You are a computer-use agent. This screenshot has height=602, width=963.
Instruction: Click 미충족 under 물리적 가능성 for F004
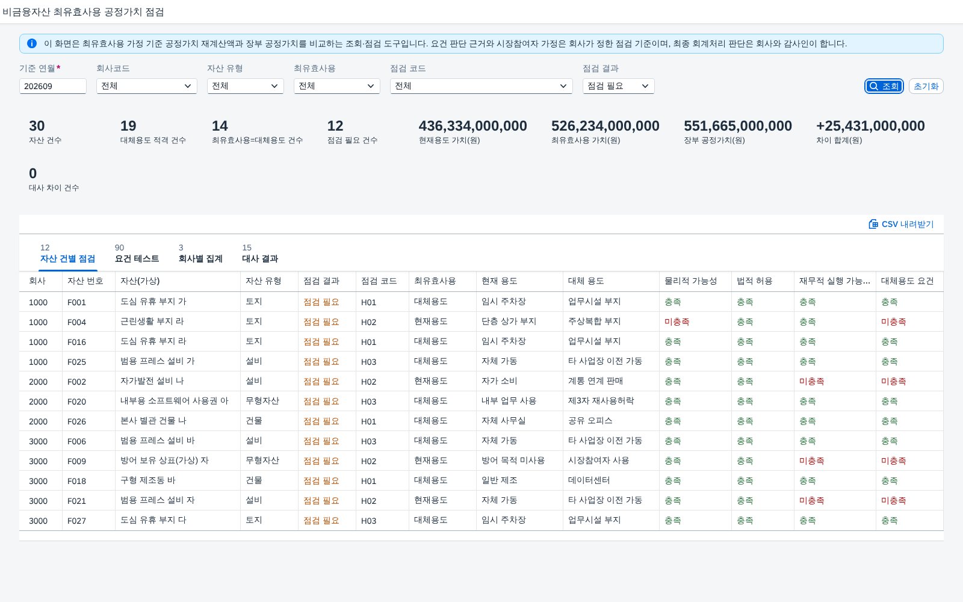click(677, 321)
